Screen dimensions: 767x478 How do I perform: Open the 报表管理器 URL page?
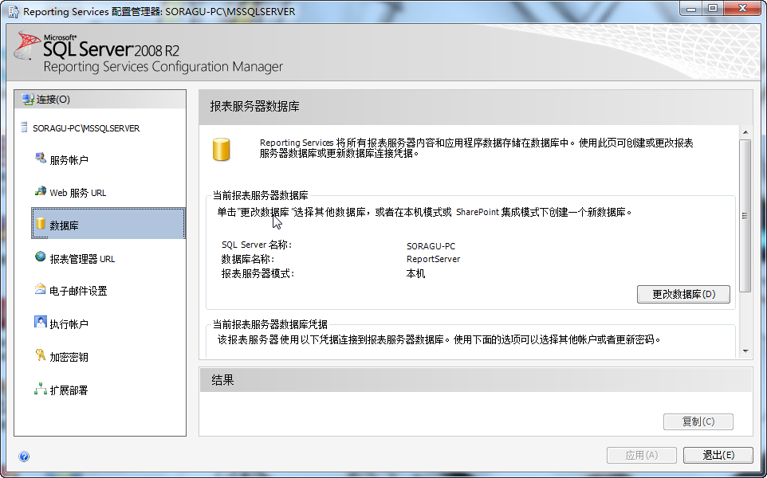[x=82, y=259]
